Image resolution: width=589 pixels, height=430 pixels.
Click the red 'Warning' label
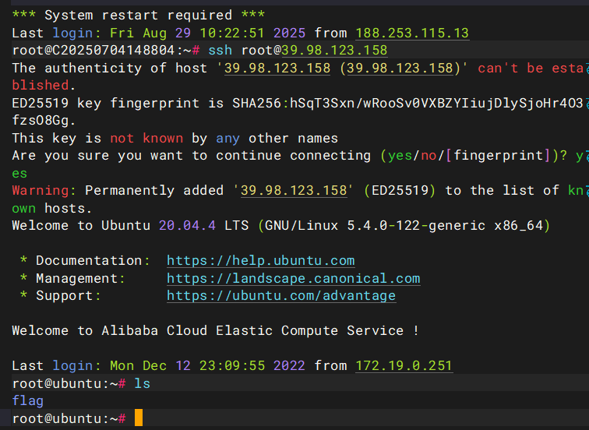tap(40, 191)
